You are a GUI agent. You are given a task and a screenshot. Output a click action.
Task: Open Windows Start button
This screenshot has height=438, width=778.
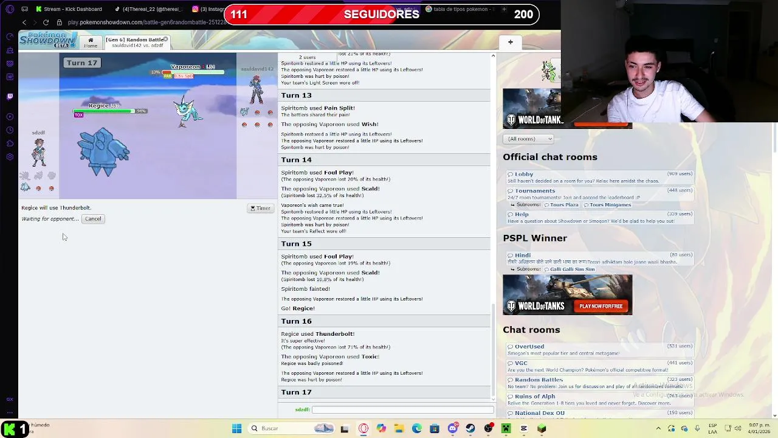pyautogui.click(x=236, y=428)
